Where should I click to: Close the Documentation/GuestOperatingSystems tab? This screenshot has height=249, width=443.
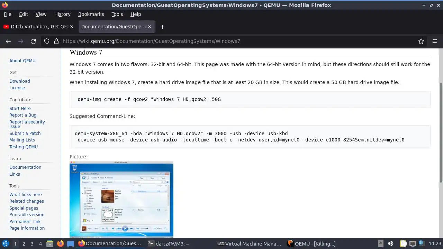pos(150,27)
